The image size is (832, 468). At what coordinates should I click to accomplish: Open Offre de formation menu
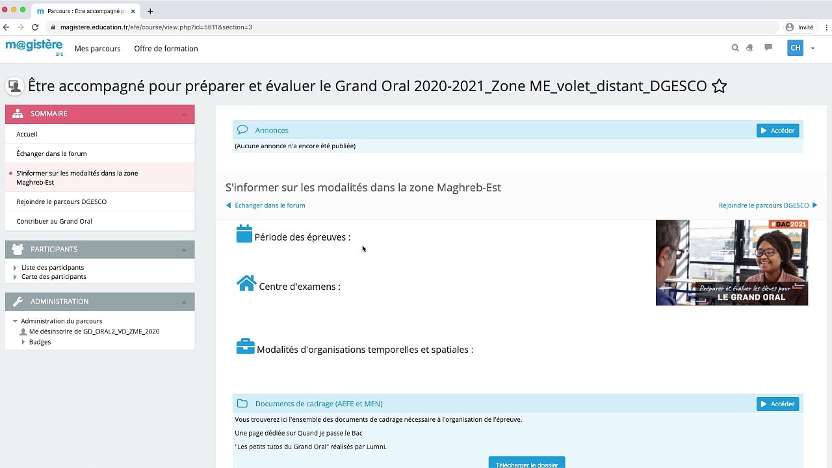click(x=166, y=49)
